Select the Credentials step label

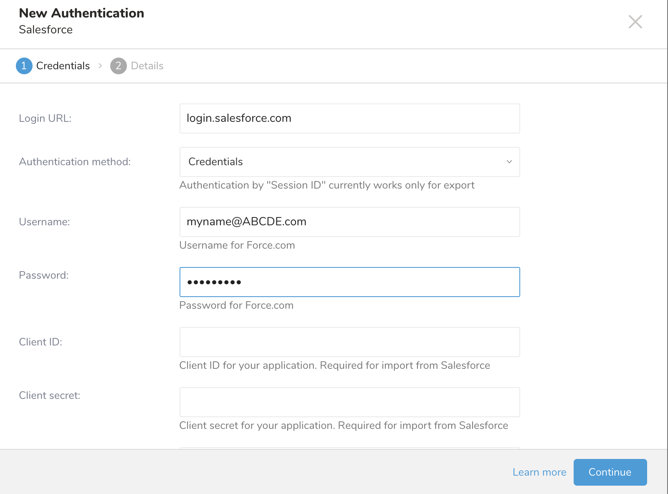[63, 66]
